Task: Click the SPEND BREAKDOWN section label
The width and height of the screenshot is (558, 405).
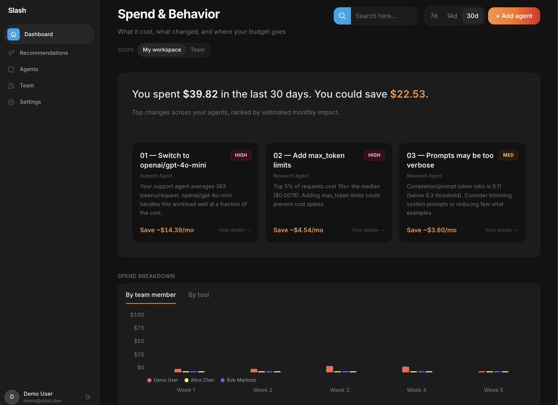Action: (146, 276)
